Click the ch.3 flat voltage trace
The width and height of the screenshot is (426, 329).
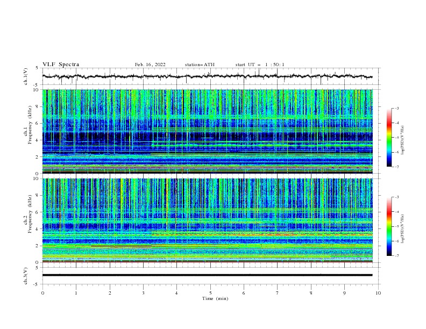pyautogui.click(x=207, y=275)
